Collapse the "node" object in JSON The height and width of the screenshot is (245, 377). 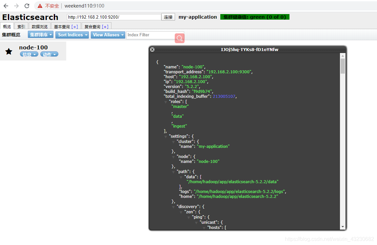(x=173, y=157)
